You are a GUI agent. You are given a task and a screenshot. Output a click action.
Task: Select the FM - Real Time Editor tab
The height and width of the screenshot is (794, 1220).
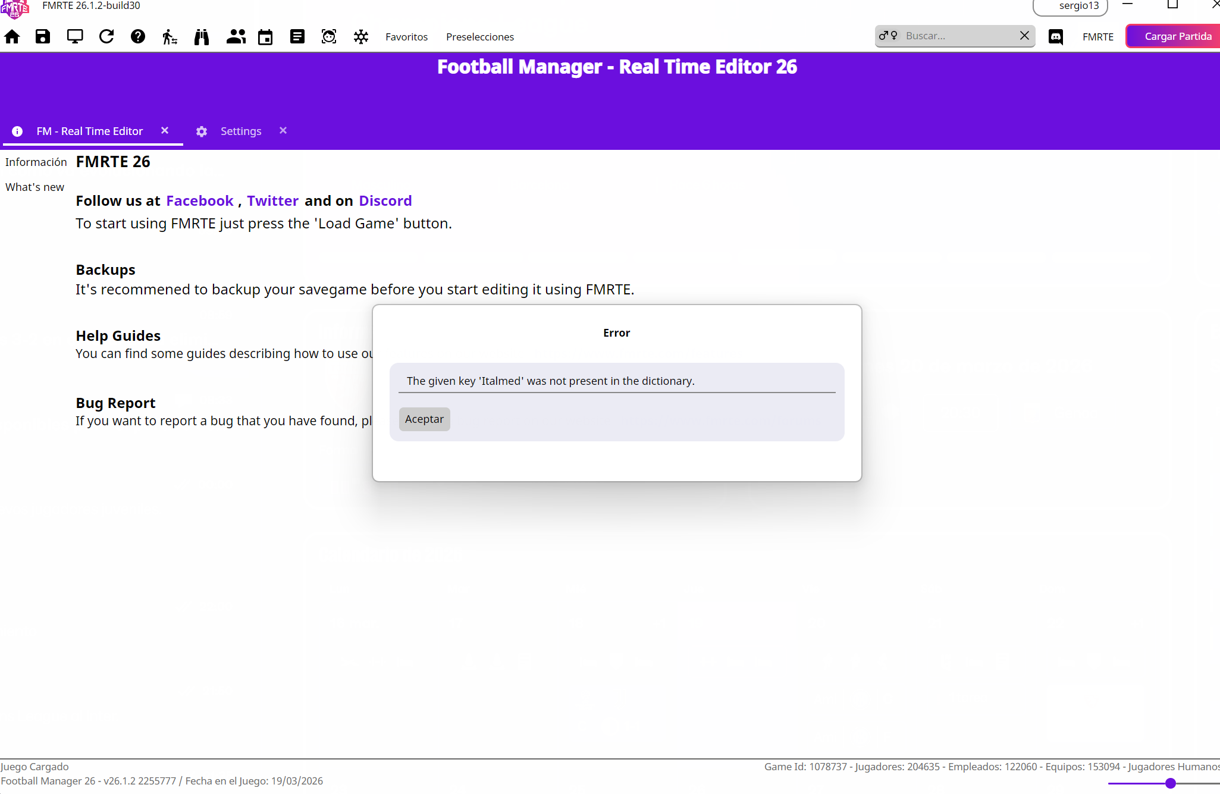(90, 131)
